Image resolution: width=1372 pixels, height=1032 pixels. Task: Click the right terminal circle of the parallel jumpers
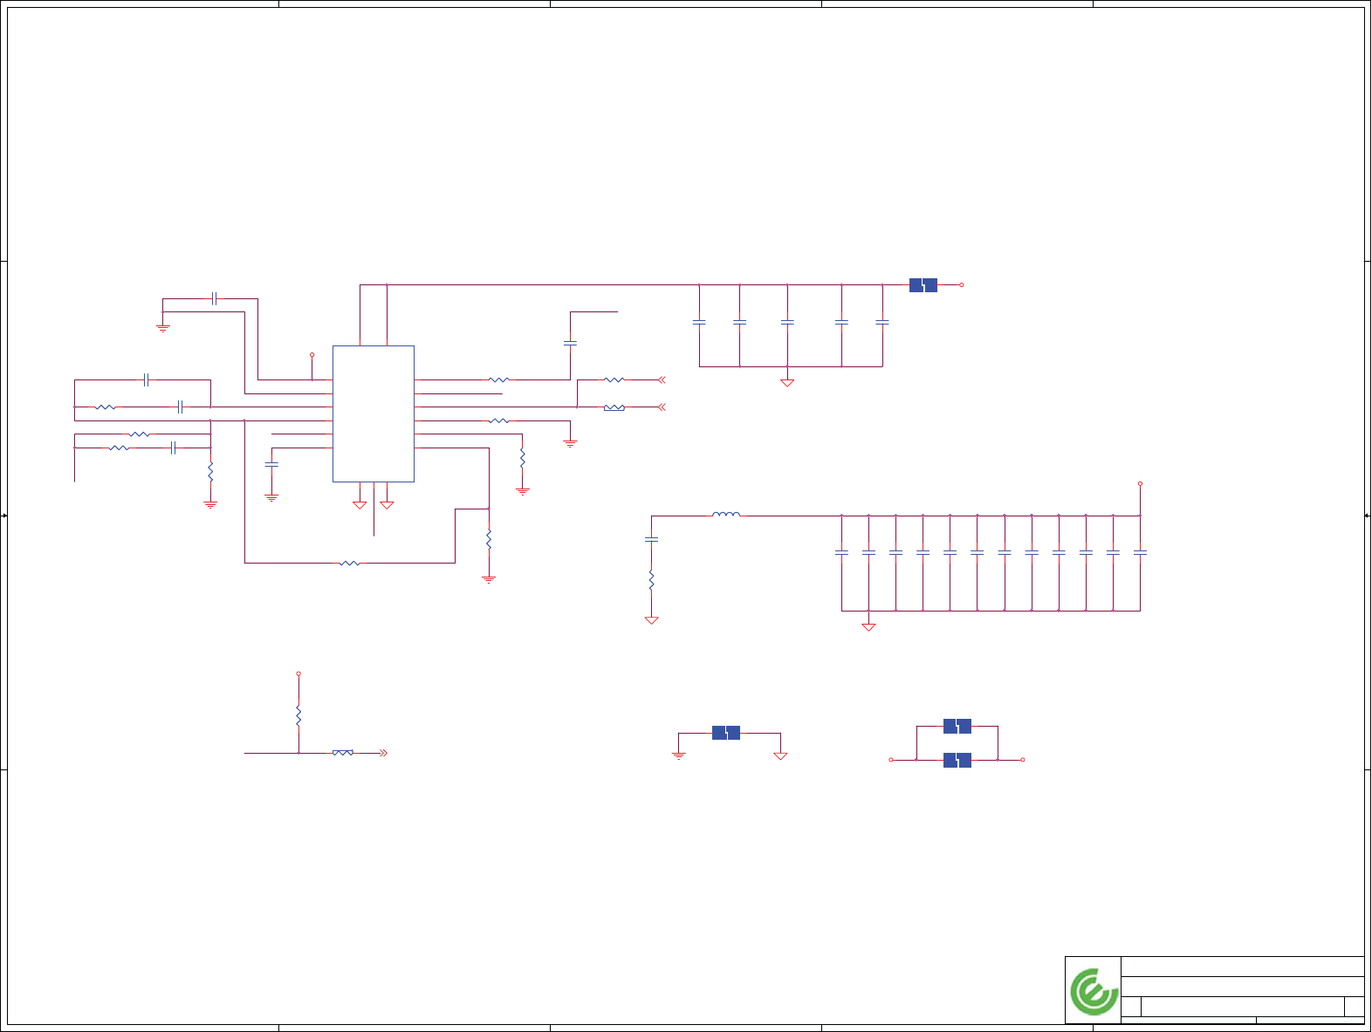(1023, 760)
